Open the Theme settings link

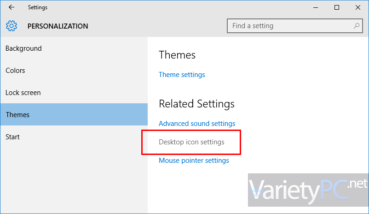coord(182,75)
